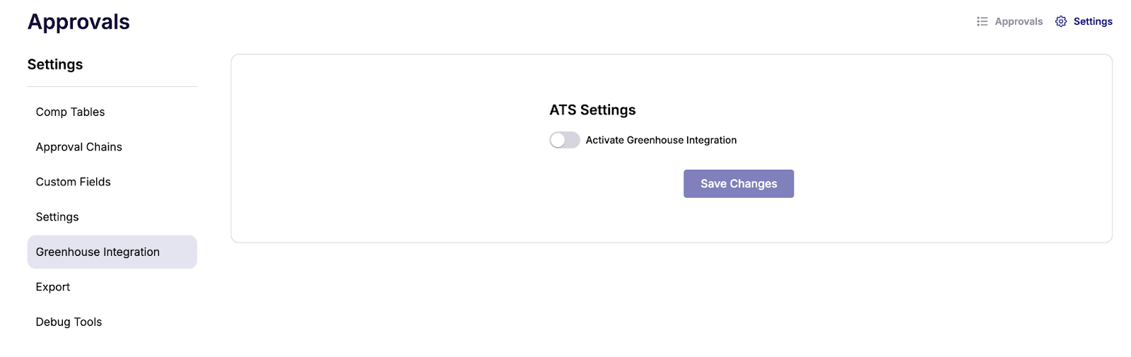Image resolution: width=1131 pixels, height=357 pixels.
Task: Click the round knob of the Greenhouse switch
Action: coord(558,140)
